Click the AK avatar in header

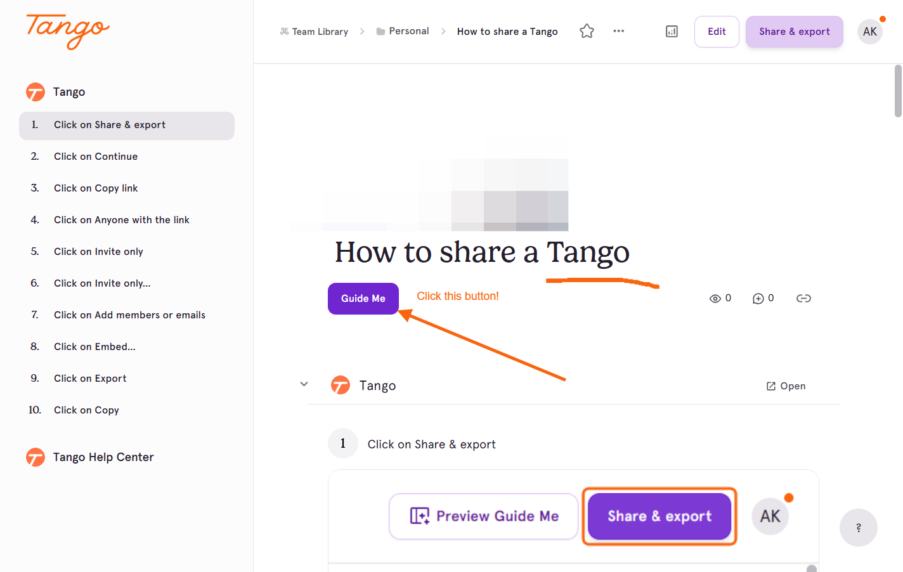coord(870,31)
